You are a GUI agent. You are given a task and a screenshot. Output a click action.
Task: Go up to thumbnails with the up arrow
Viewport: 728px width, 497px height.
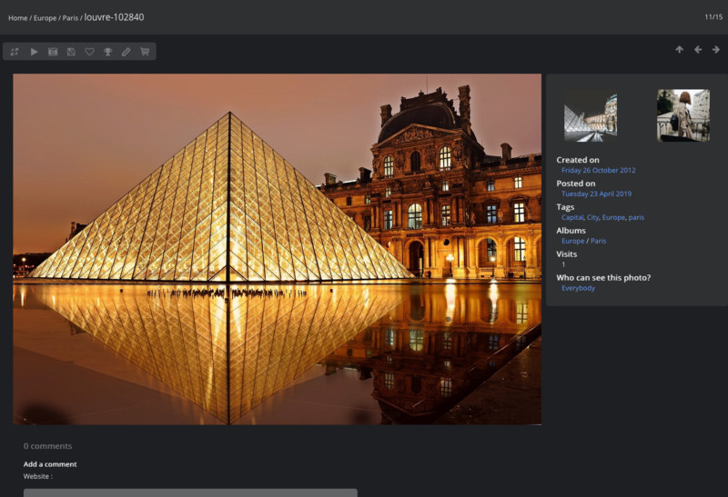pos(679,50)
